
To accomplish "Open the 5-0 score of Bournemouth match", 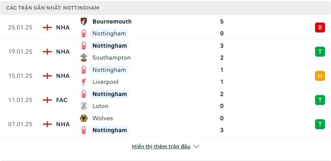I will [x=222, y=27].
